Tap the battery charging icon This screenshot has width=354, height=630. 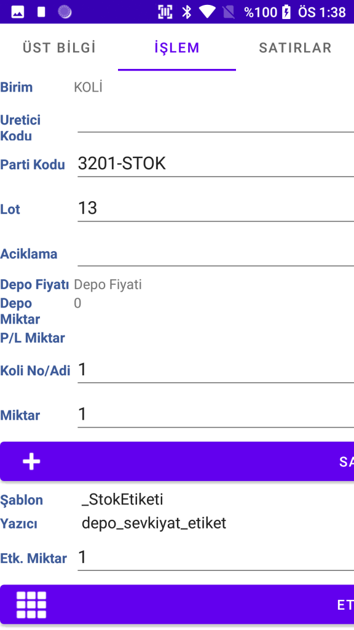(286, 12)
